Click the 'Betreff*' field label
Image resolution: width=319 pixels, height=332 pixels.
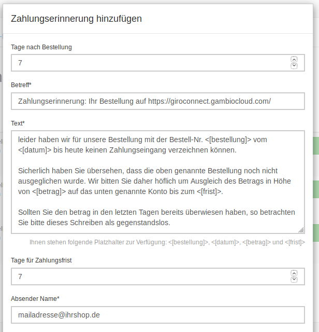click(x=21, y=85)
